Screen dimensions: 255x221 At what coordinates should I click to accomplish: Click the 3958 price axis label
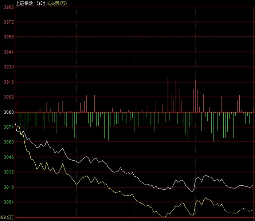9,37
